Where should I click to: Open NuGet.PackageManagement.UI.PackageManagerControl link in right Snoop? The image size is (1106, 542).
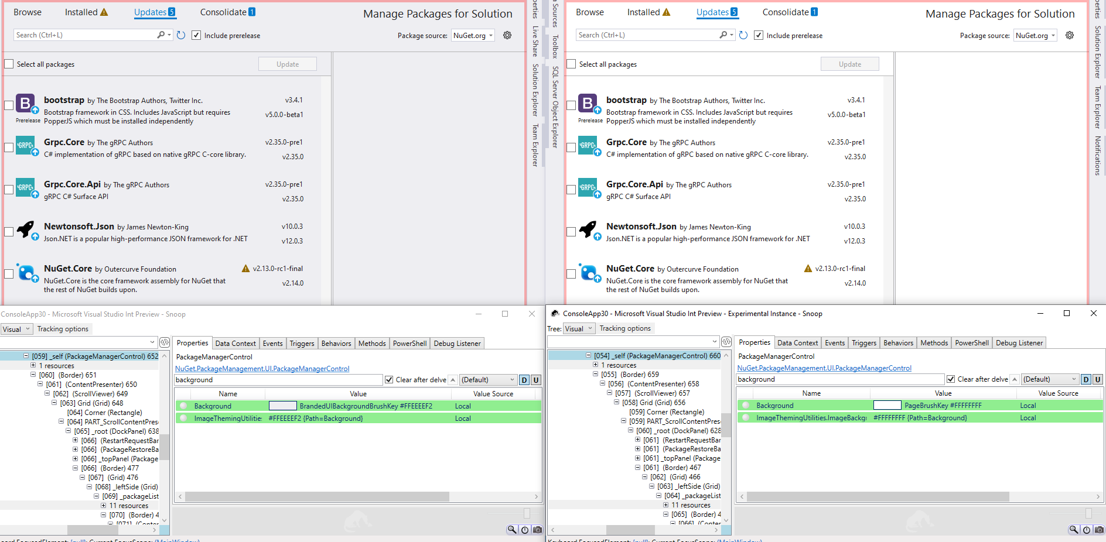824,368
